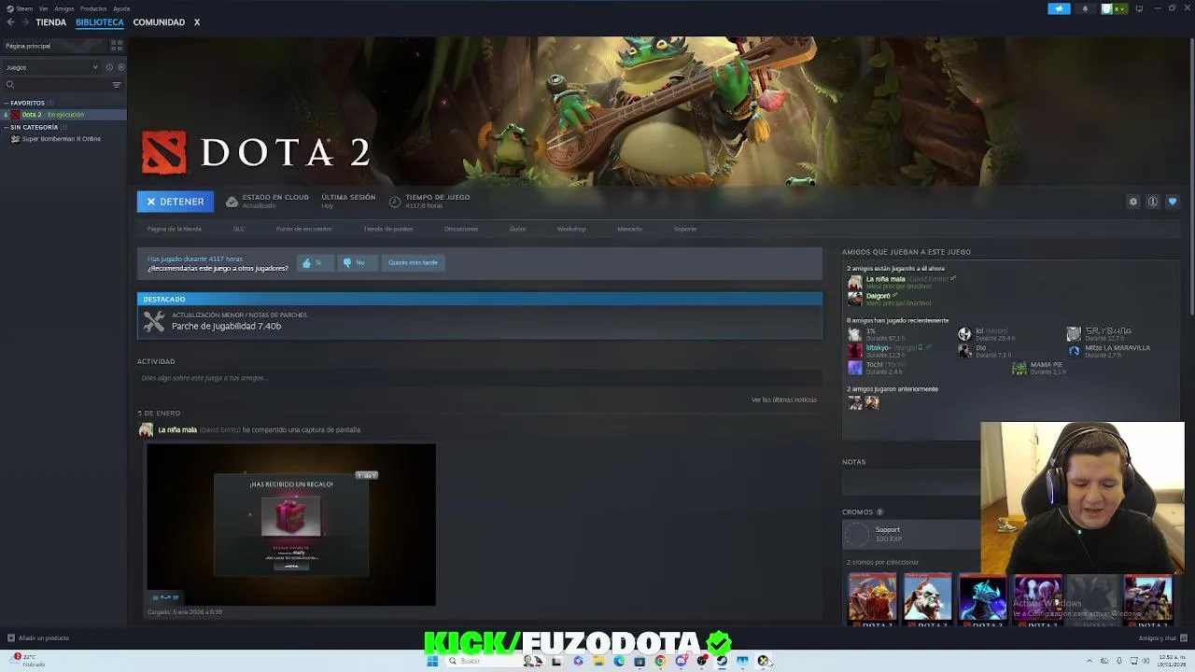Image resolution: width=1195 pixels, height=672 pixels.
Task: Open Guías link
Action: 517,229
